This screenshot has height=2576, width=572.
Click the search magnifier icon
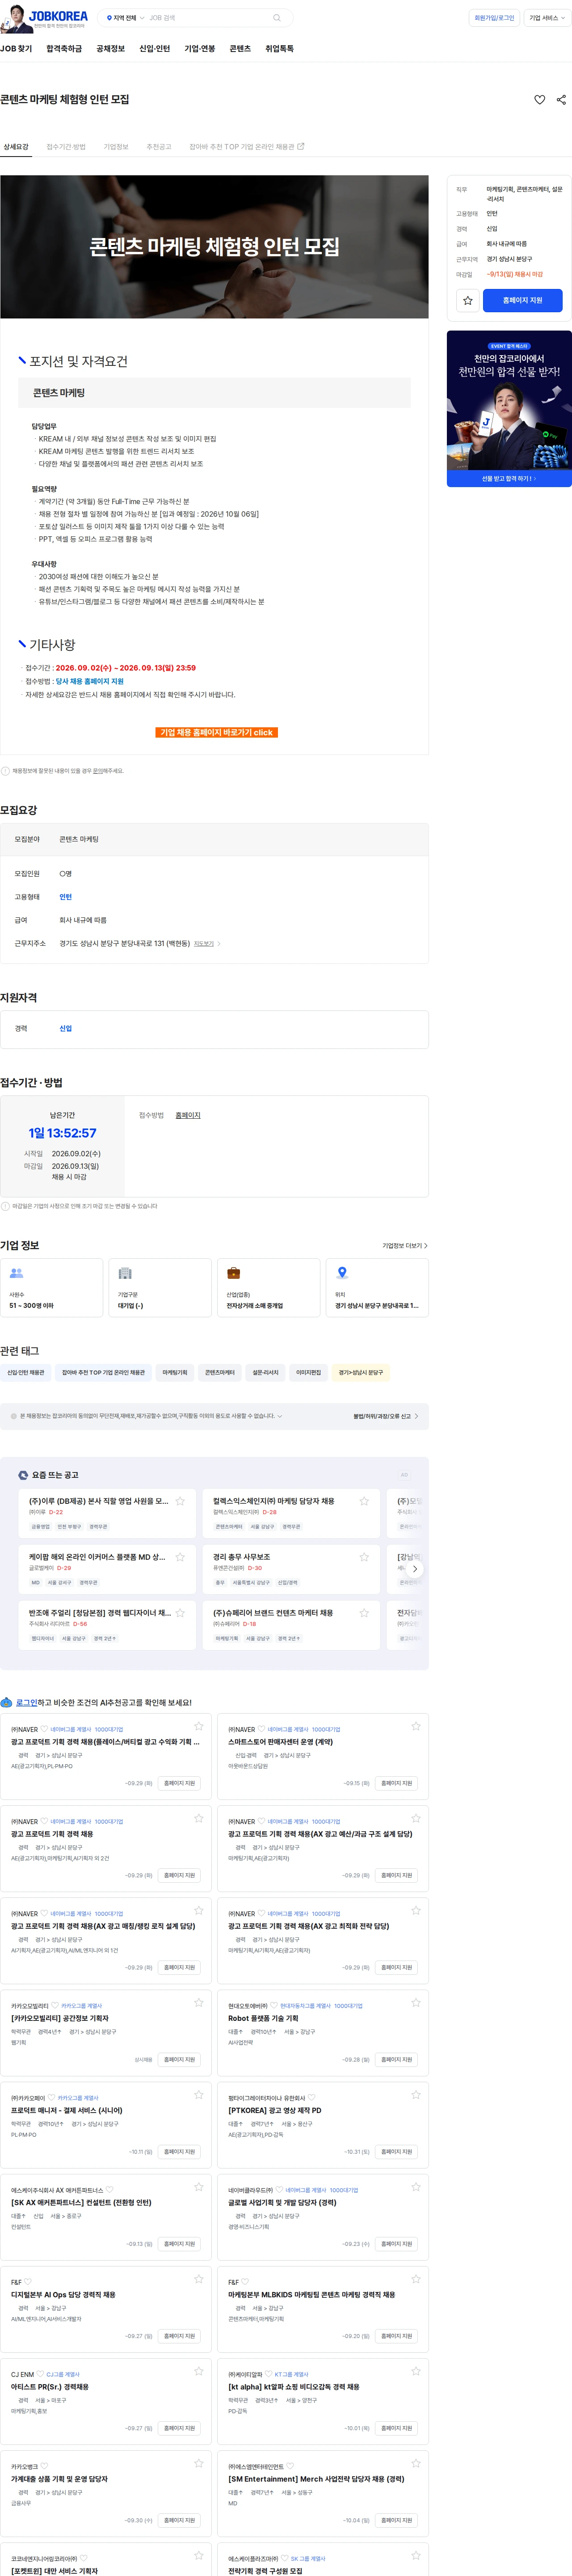coord(277,18)
